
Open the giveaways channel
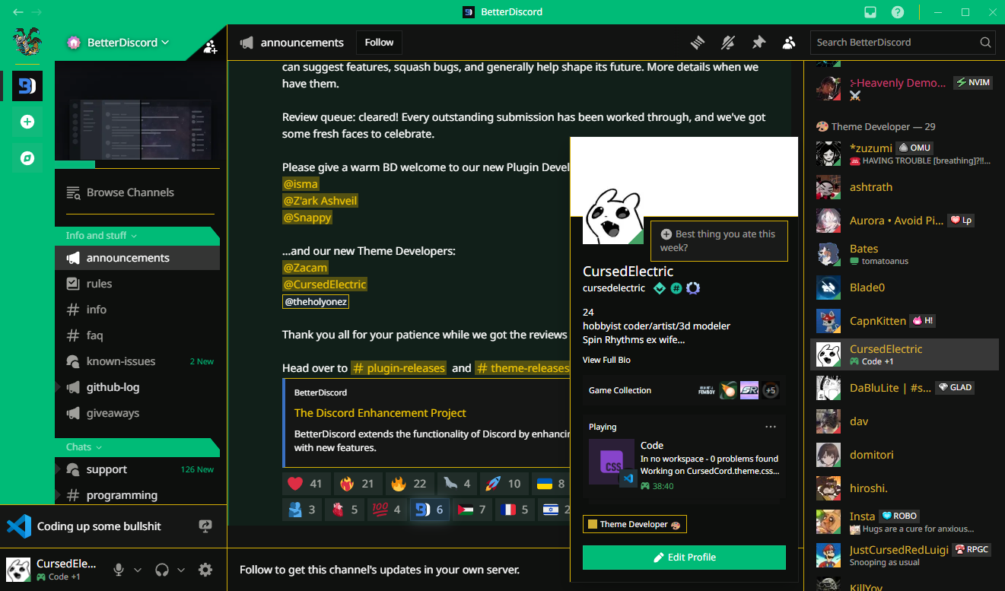137,413
